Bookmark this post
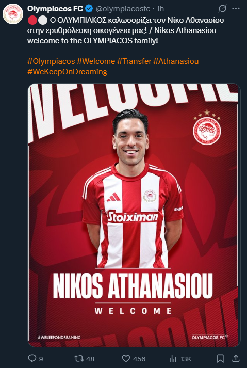The image size is (247, 368). pos(220,358)
